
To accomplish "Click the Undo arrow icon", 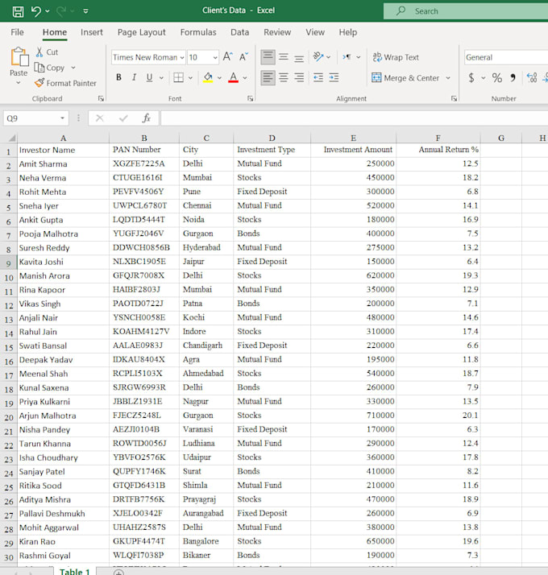I will tap(36, 11).
